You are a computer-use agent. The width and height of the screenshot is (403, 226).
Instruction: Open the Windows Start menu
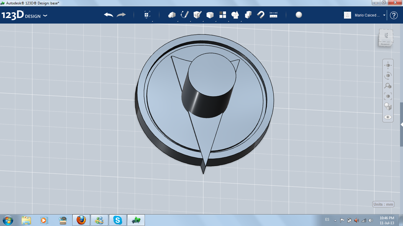click(8, 220)
